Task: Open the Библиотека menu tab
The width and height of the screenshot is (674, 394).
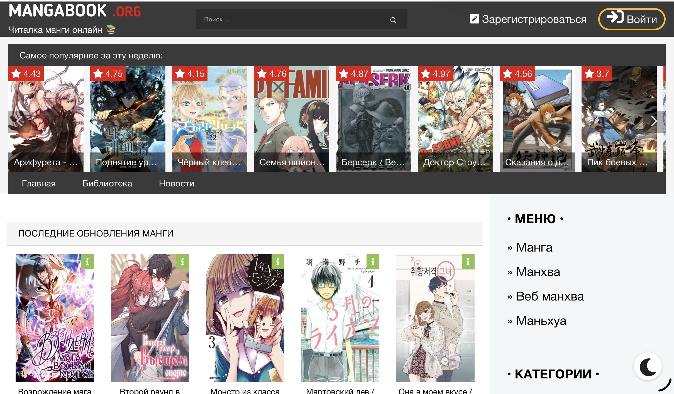Action: tap(107, 183)
